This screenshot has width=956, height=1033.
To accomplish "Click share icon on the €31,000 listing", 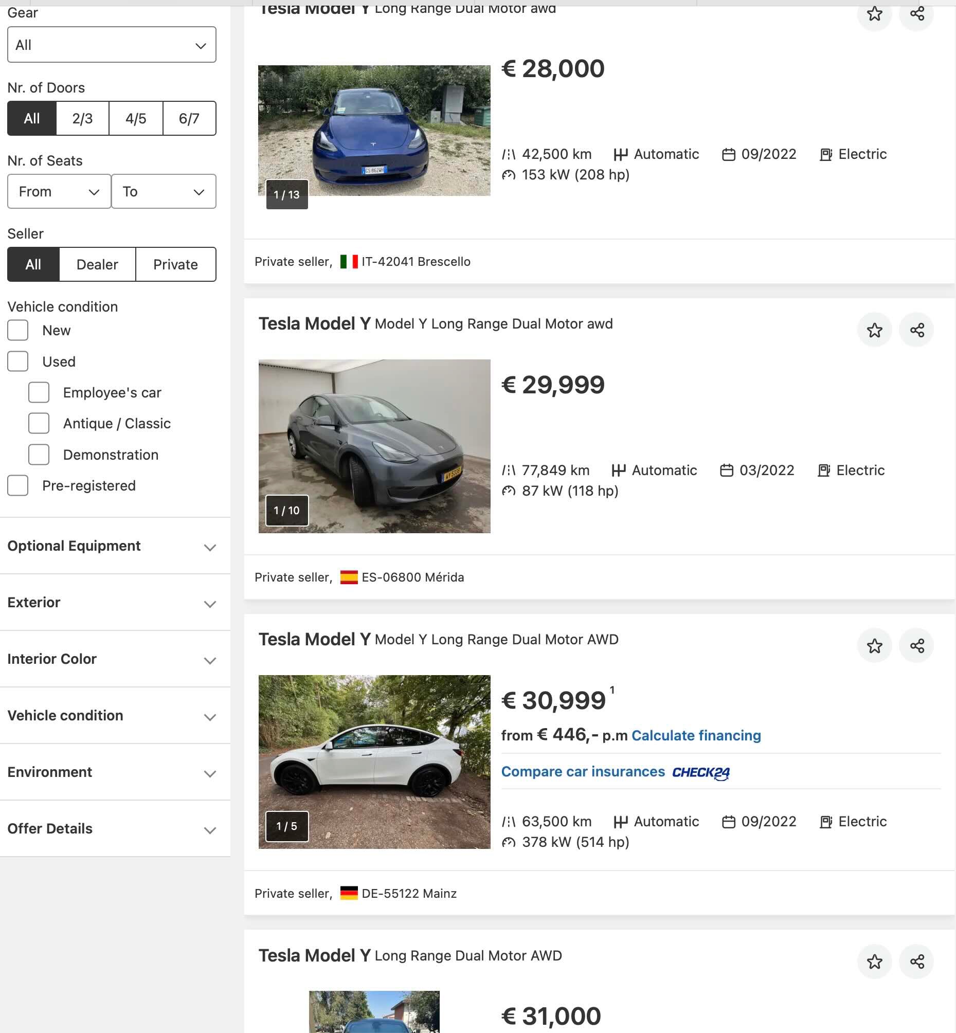I will [x=916, y=962].
